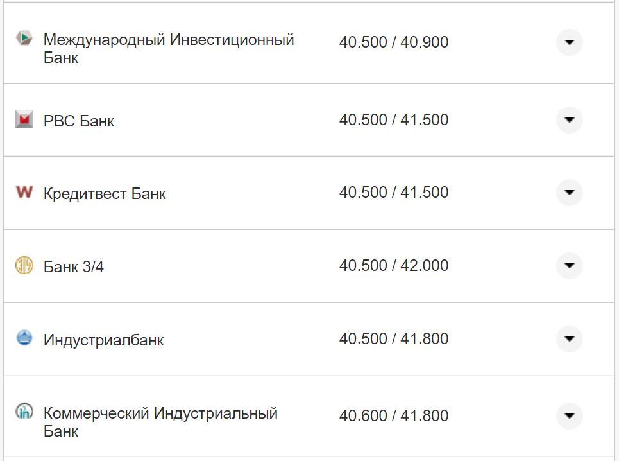The height and width of the screenshot is (461, 619).
Task: Click the 40.600 / 41.800 rate value
Action: pos(394,415)
